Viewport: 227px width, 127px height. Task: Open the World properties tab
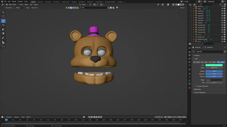click(189, 65)
